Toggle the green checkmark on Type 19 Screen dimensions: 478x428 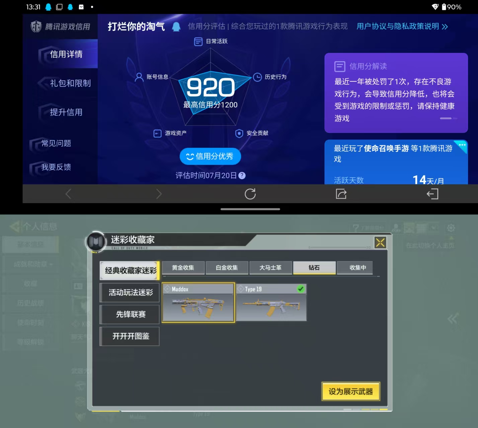301,288
